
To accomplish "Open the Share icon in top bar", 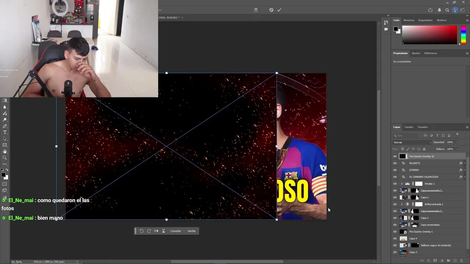I will pos(430,10).
